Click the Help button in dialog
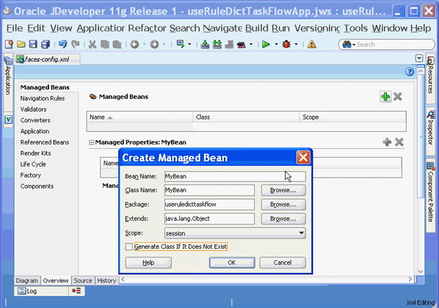This screenshot has width=439, height=308. pos(148,263)
